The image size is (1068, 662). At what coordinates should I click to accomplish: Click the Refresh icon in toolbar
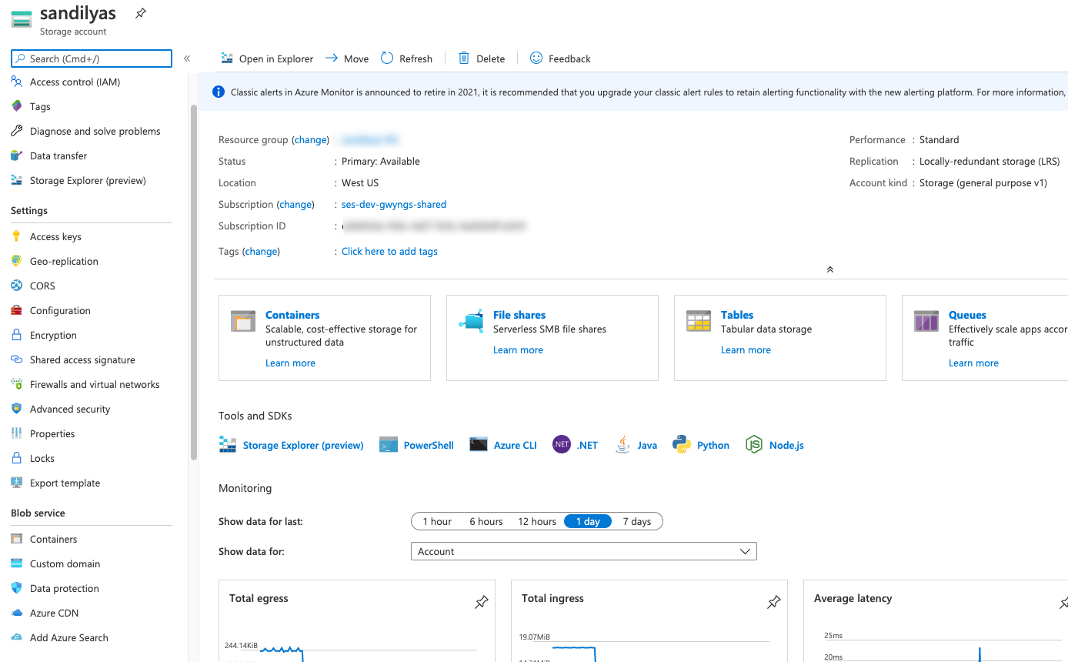(387, 59)
